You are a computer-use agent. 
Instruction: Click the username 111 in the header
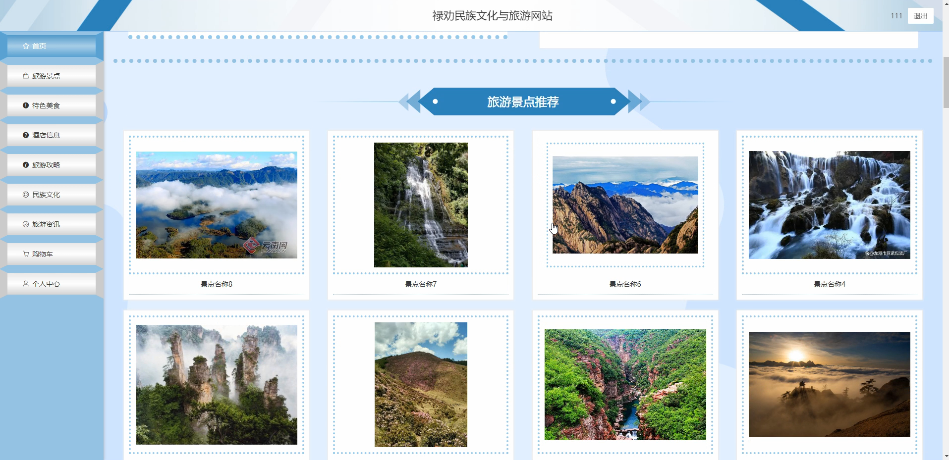coord(896,16)
